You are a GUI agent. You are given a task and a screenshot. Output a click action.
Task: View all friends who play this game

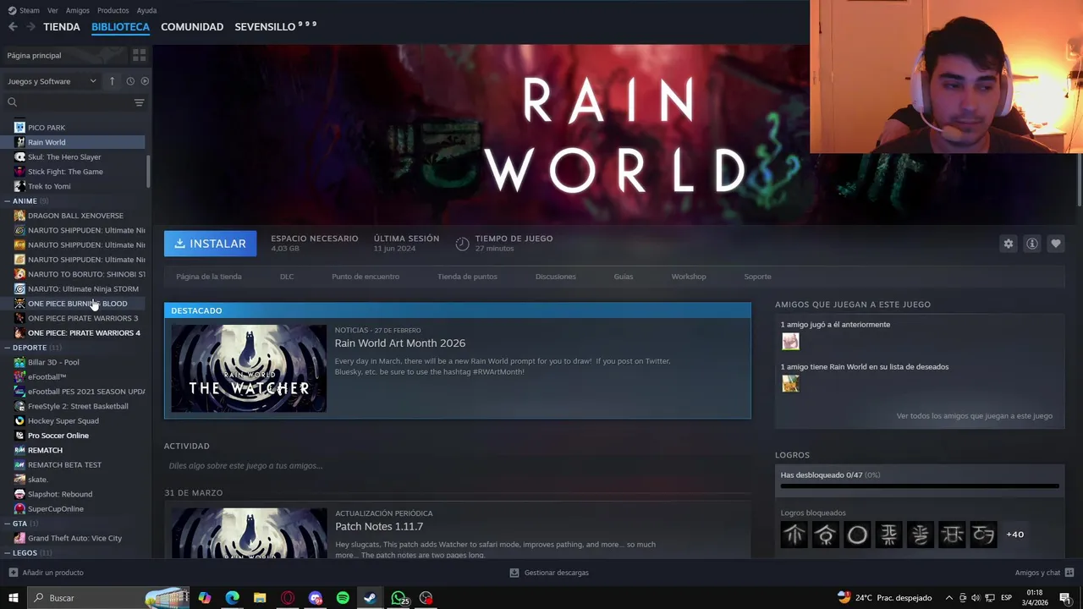975,416
